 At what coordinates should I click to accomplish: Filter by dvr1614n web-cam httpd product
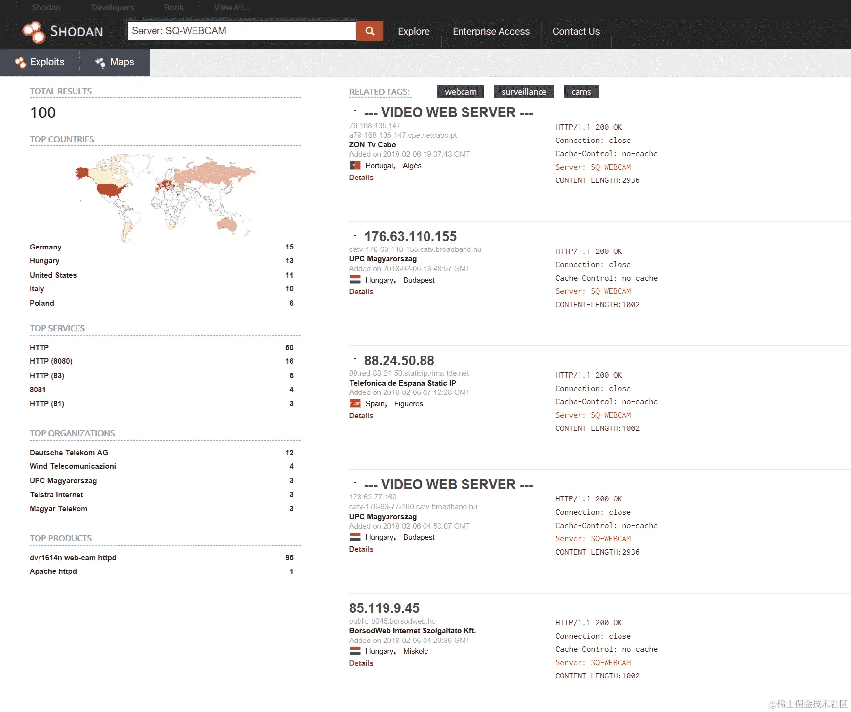(73, 558)
